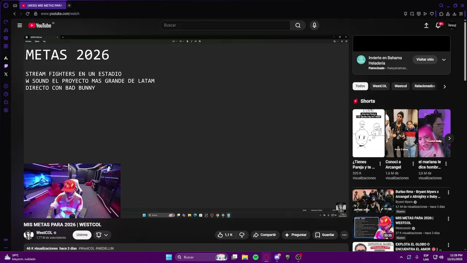Click the browser address bar URL
Screen dimensions: 467x263
point(60,14)
